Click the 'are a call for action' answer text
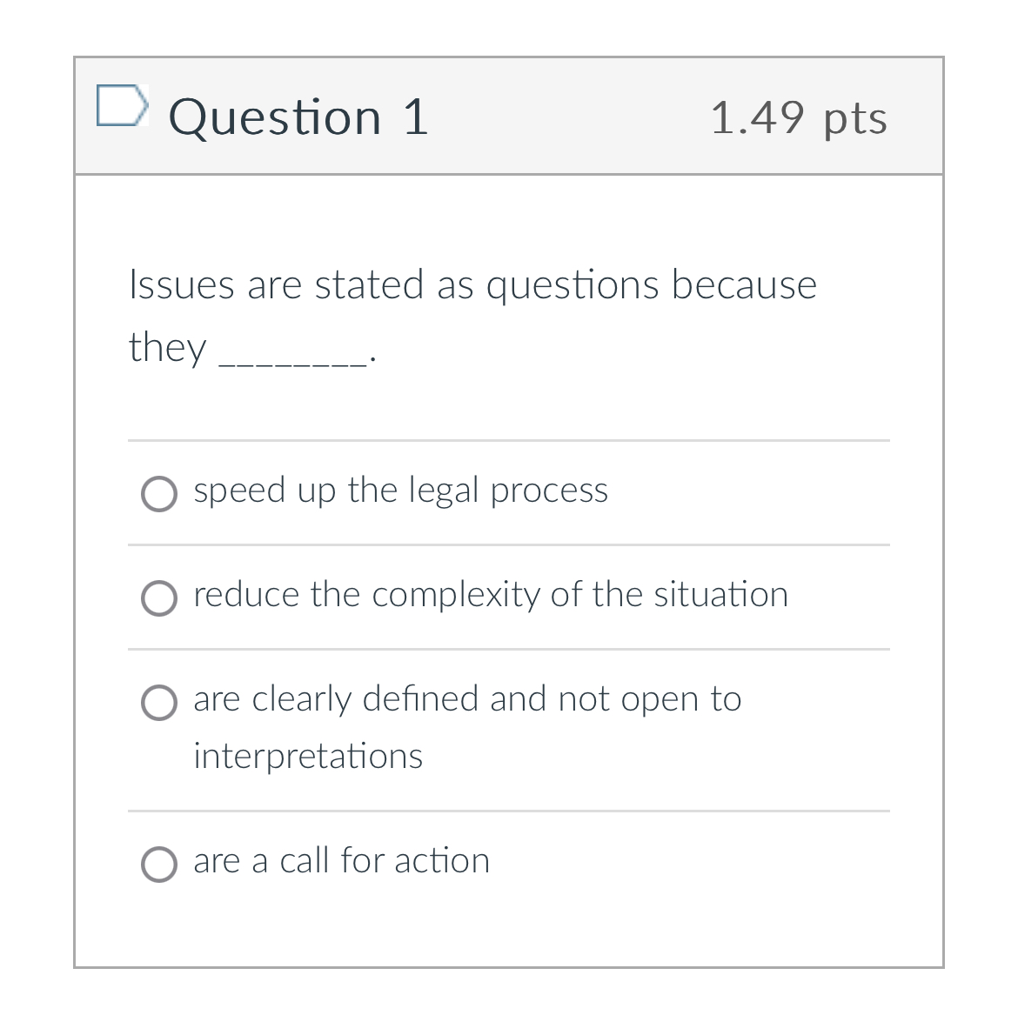Image resolution: width=1018 pixels, height=1015 pixels. point(340,861)
